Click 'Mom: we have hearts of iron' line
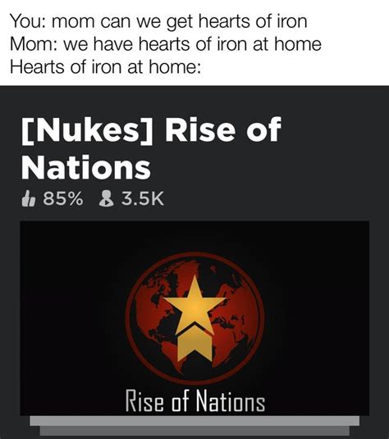The image size is (389, 439). coord(166,44)
